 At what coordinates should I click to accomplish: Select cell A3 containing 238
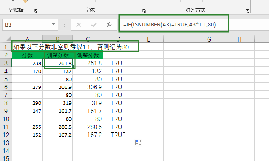point(27,63)
